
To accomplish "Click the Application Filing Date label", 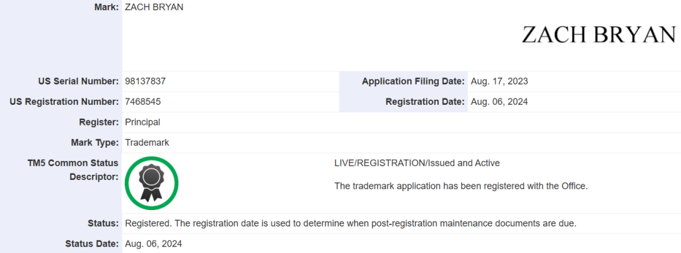I will [413, 81].
